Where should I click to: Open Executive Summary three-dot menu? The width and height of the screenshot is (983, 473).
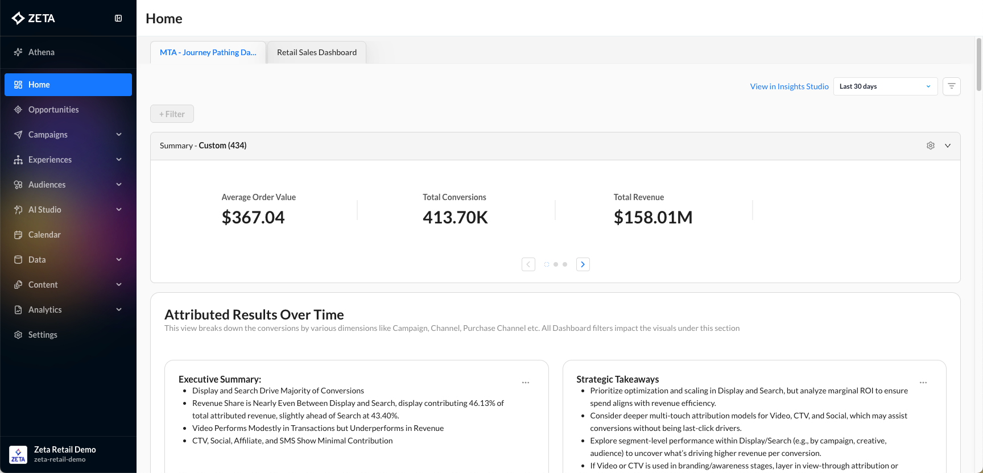click(x=526, y=383)
